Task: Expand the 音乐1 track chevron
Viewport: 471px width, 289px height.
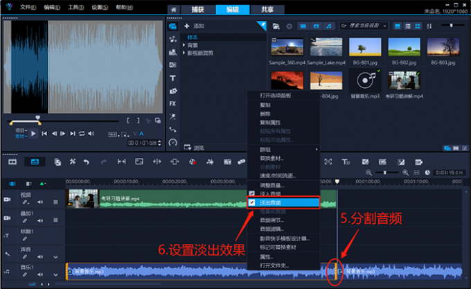Action: tap(55, 274)
